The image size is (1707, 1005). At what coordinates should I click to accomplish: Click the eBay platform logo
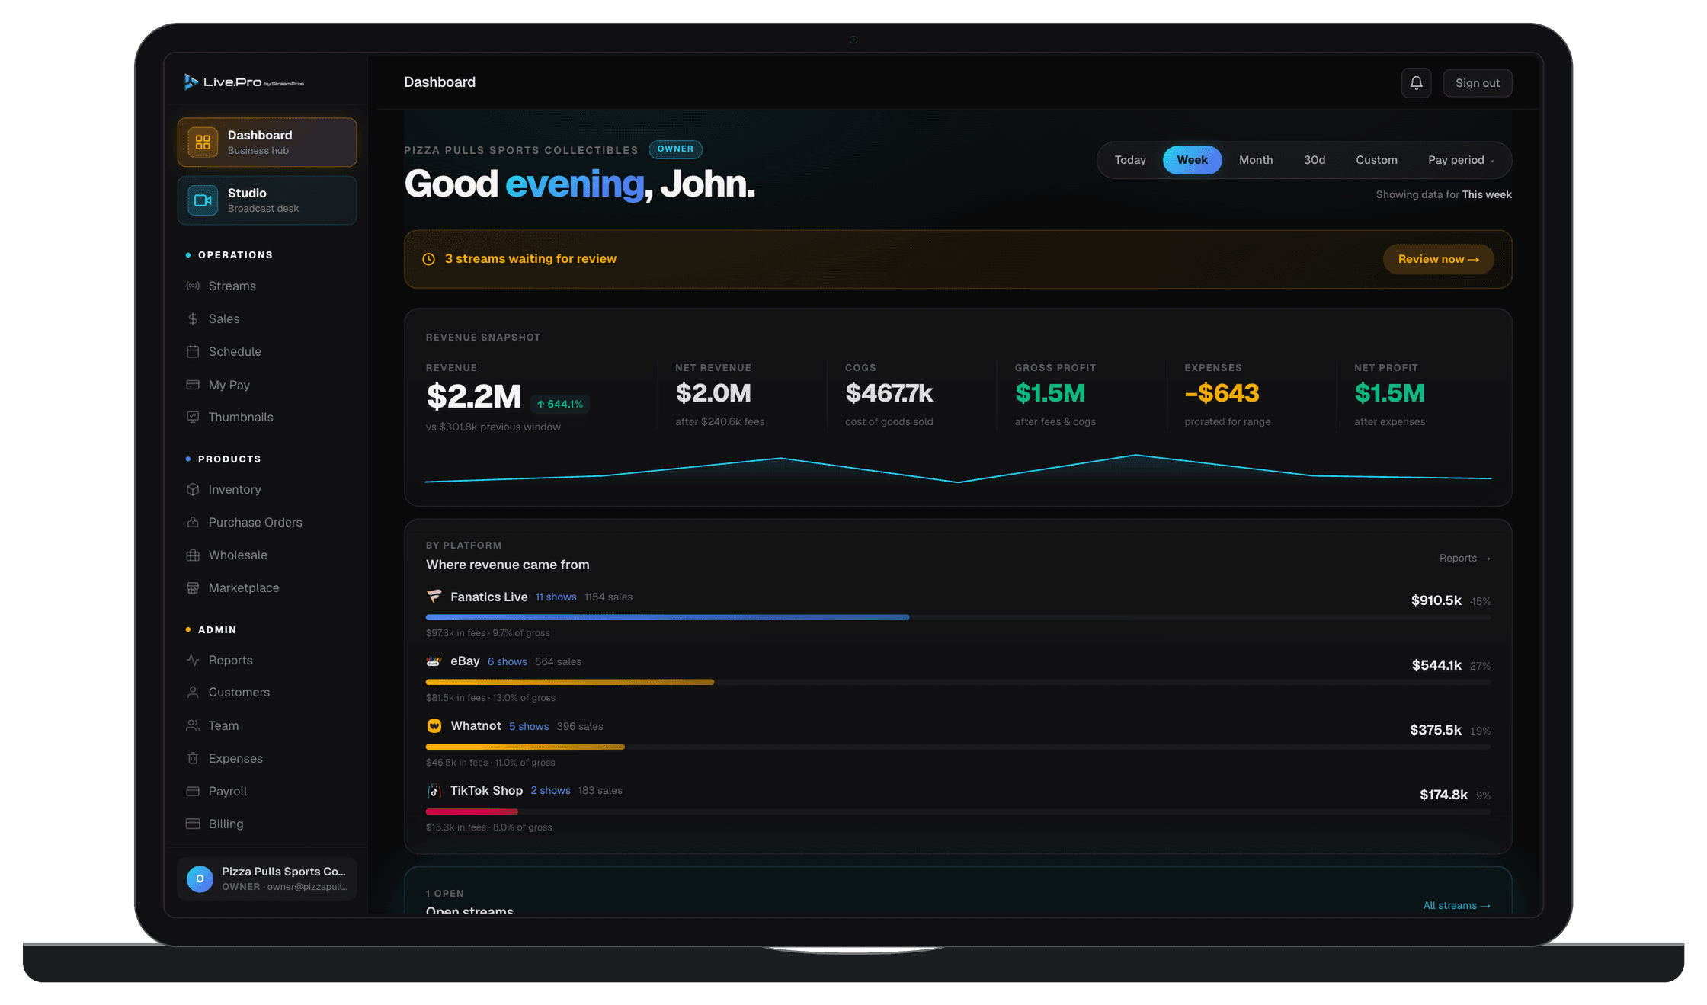pos(434,661)
